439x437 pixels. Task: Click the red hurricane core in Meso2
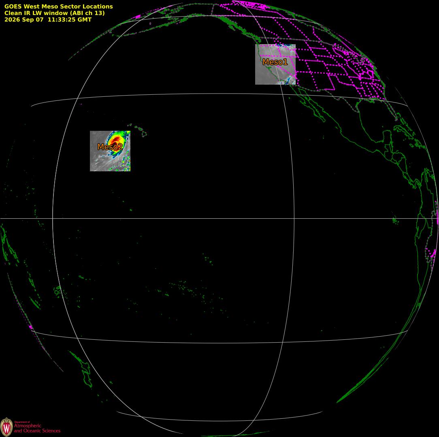coord(116,140)
